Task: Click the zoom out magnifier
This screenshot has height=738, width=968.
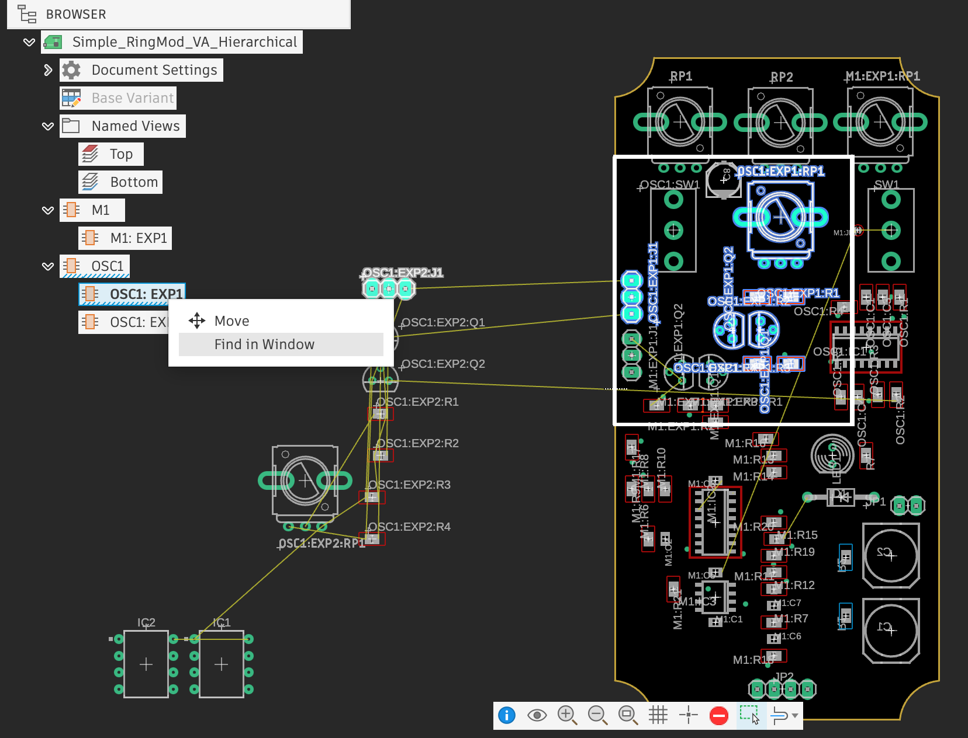Action: [597, 715]
